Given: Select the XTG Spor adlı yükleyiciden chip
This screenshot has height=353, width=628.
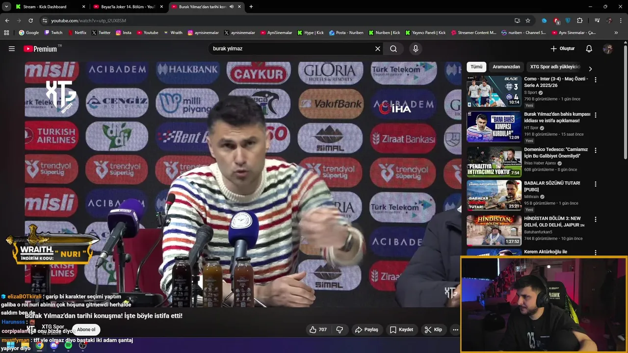Looking at the screenshot, I should 554,67.
